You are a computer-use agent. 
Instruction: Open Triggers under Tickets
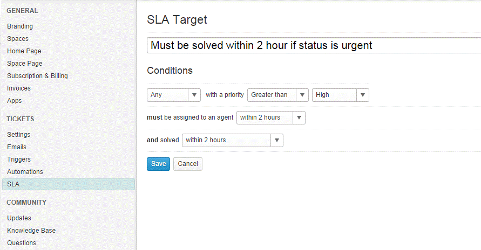(19, 159)
